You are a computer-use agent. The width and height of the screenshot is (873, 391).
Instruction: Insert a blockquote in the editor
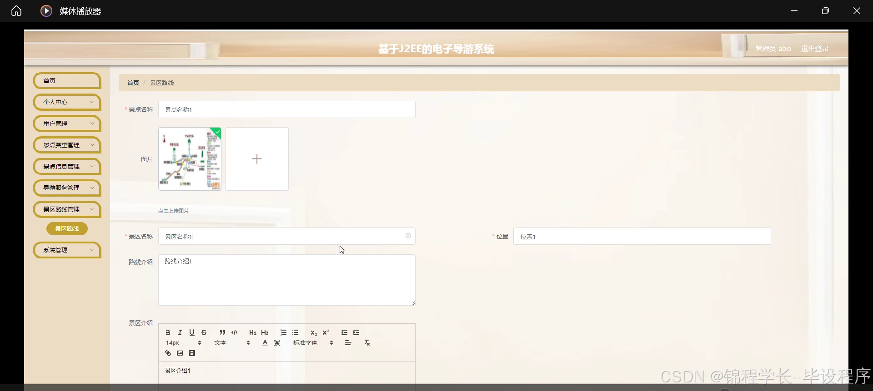click(222, 332)
